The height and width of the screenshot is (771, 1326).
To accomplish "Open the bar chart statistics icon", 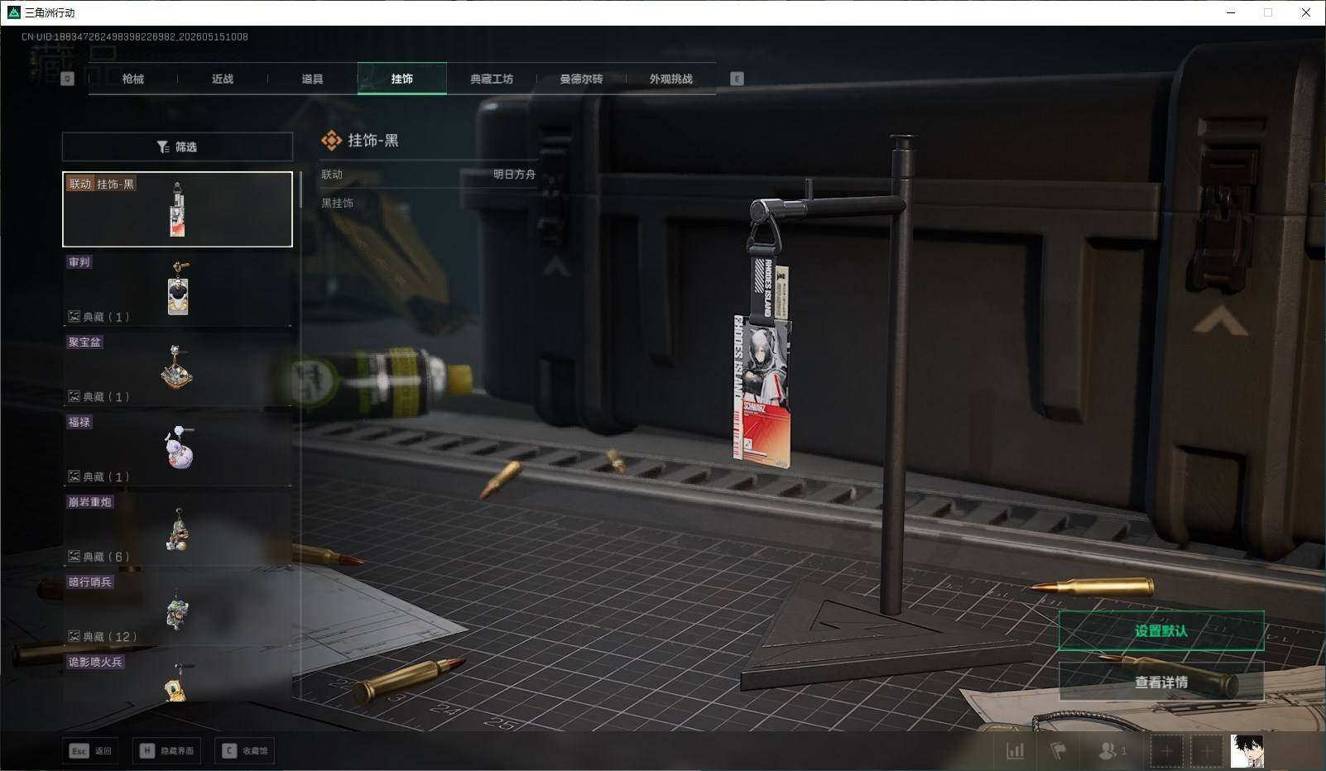I will pyautogui.click(x=1015, y=751).
